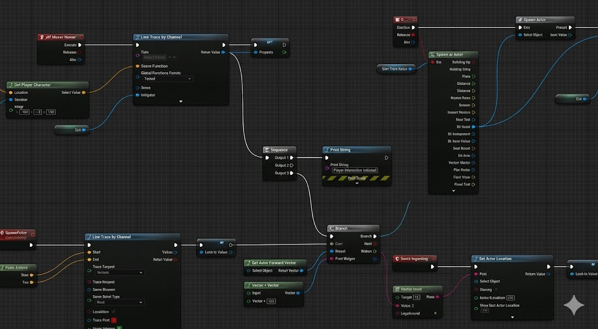The height and width of the screenshot is (329, 598).
Task: Click the Vector + Vector node icon
Action: (248, 285)
